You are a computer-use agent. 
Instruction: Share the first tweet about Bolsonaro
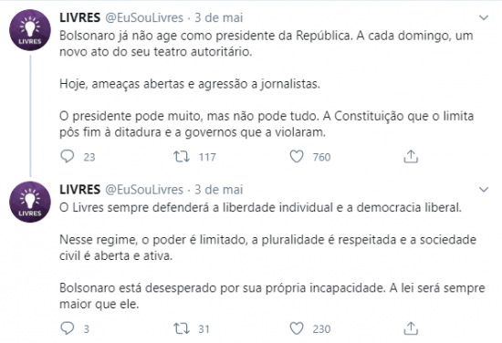click(411, 157)
